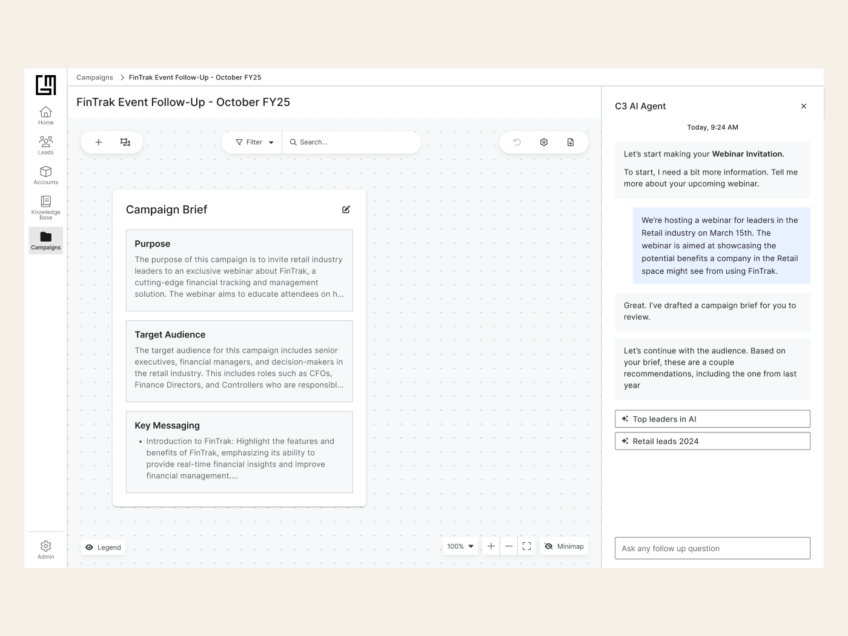848x636 pixels.
Task: Click the undo arrow icon
Action: coord(517,142)
